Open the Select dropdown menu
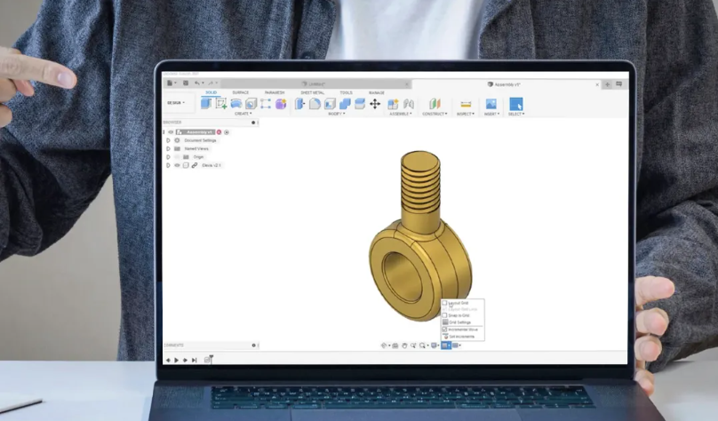Screen dimensions: 718x421 [x=516, y=114]
